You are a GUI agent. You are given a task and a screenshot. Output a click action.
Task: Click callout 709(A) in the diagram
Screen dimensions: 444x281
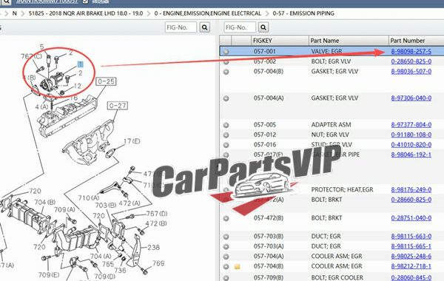[x=64, y=210]
